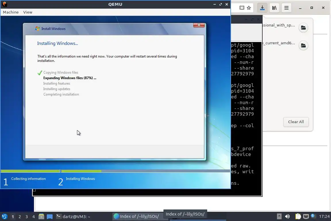Click the 'Completing installation' step text
The width and height of the screenshot is (331, 221).
[x=61, y=95]
